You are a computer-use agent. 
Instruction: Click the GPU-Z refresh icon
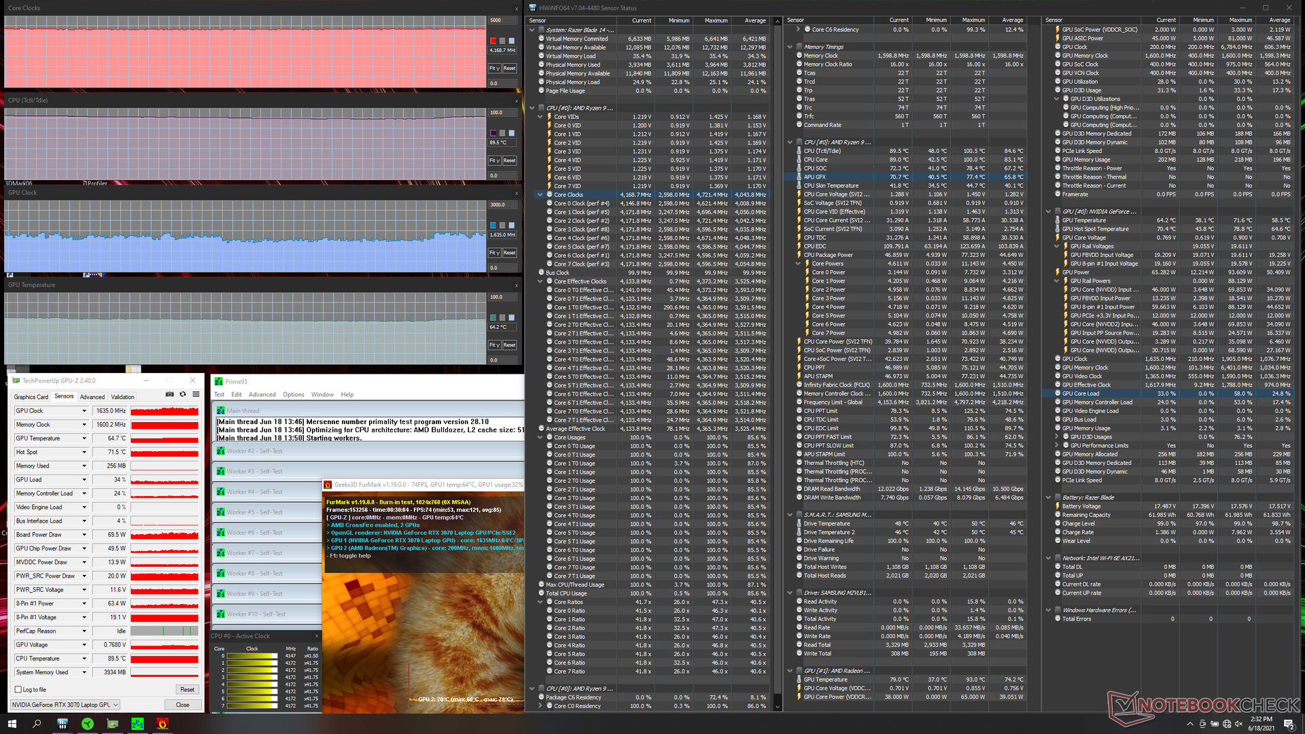[x=183, y=394]
